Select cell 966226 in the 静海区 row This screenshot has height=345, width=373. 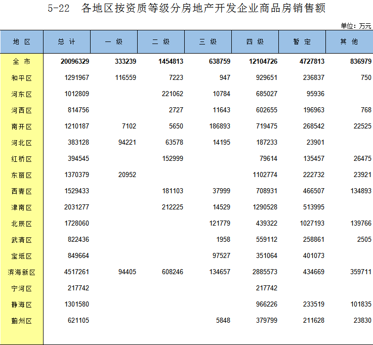click(267, 304)
